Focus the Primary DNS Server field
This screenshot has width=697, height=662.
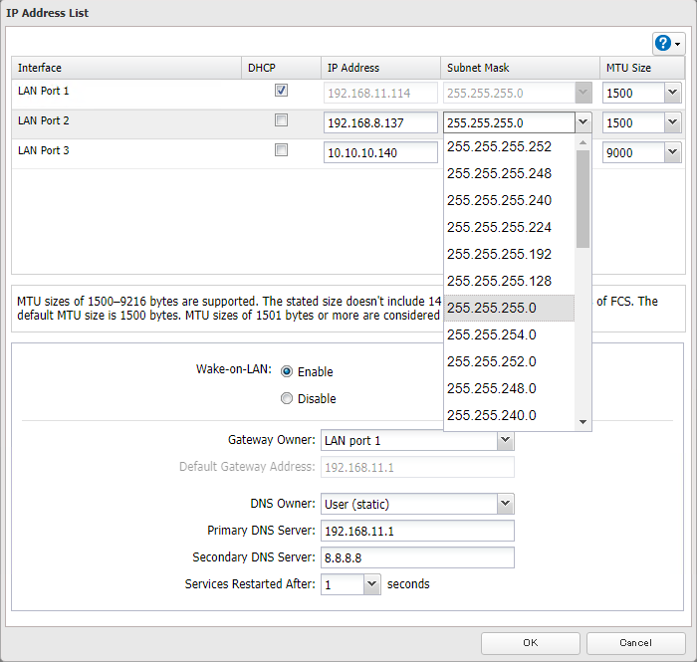[x=416, y=531]
